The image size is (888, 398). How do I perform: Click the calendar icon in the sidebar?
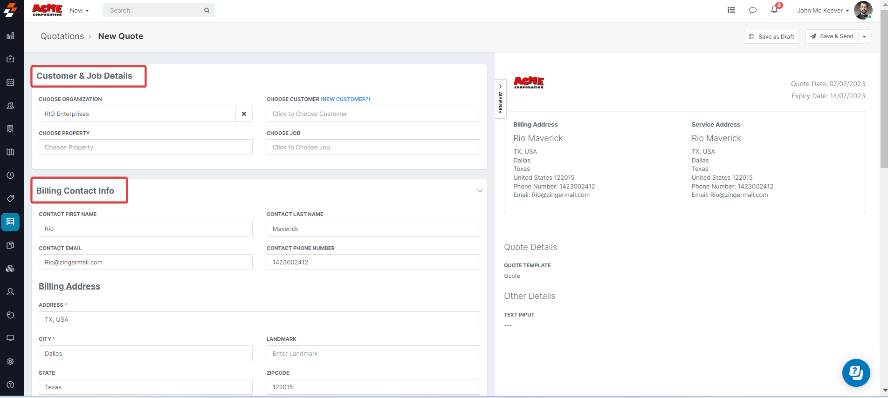10,82
